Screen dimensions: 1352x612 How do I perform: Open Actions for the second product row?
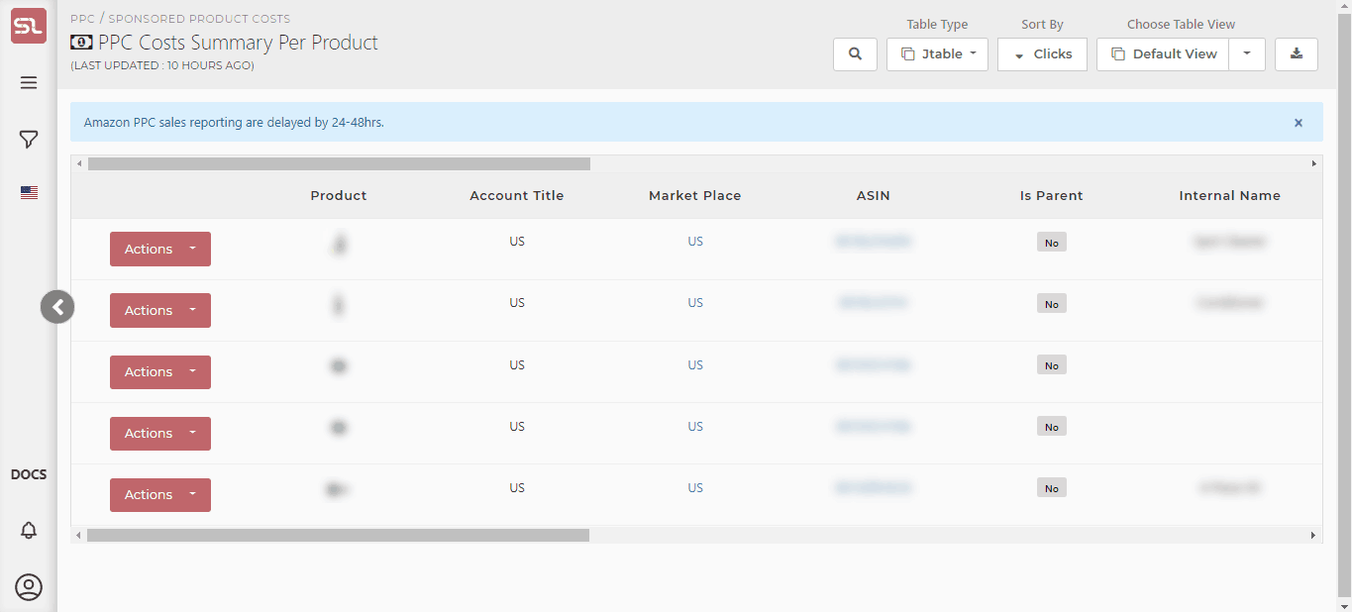tap(160, 311)
